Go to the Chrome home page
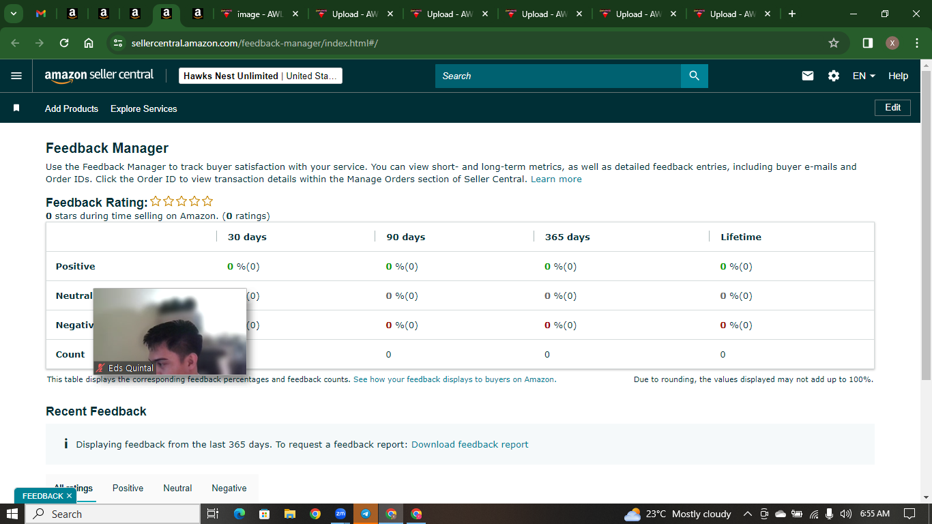Screen dimensions: 932x524 [89, 43]
